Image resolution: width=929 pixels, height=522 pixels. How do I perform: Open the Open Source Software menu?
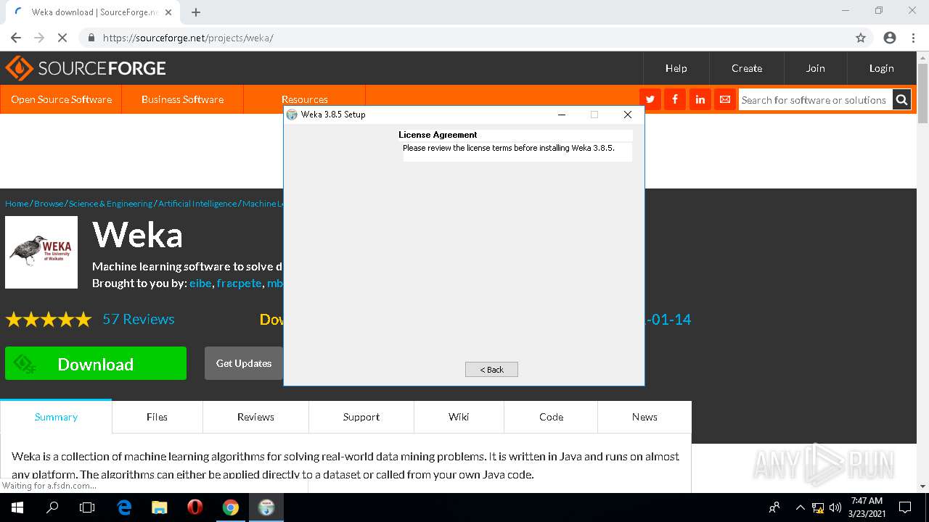coord(61,99)
